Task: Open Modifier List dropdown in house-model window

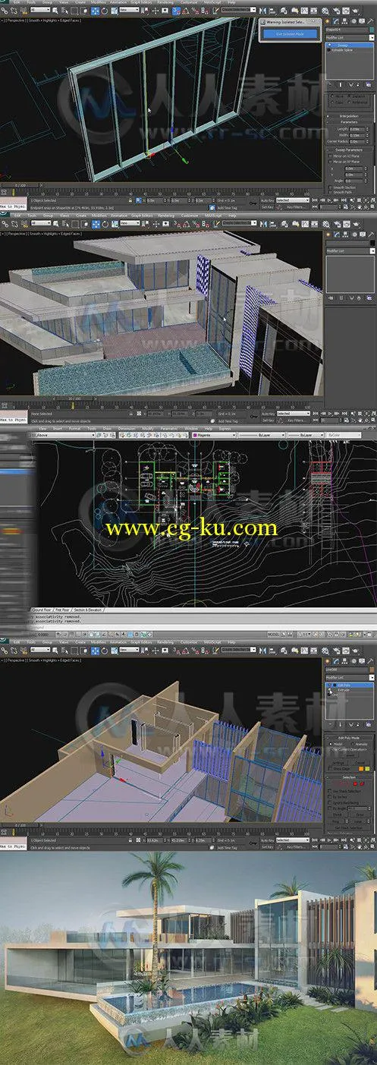Action: tap(350, 250)
